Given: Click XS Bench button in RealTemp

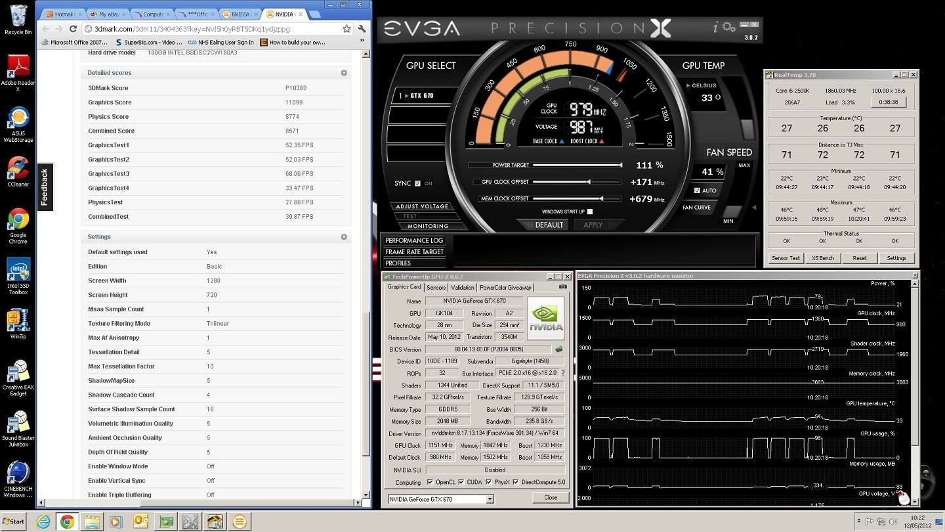Looking at the screenshot, I should click(x=822, y=258).
